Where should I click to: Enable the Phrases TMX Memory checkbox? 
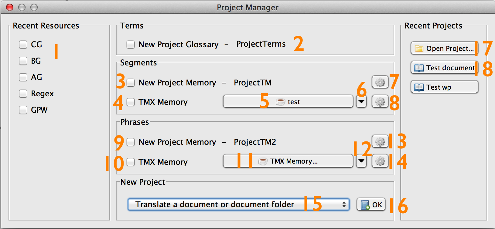coord(131,162)
